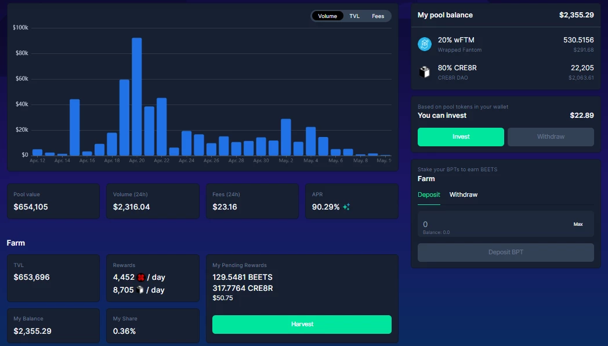
Task: Select the Farm Deposit tab
Action: (x=429, y=194)
